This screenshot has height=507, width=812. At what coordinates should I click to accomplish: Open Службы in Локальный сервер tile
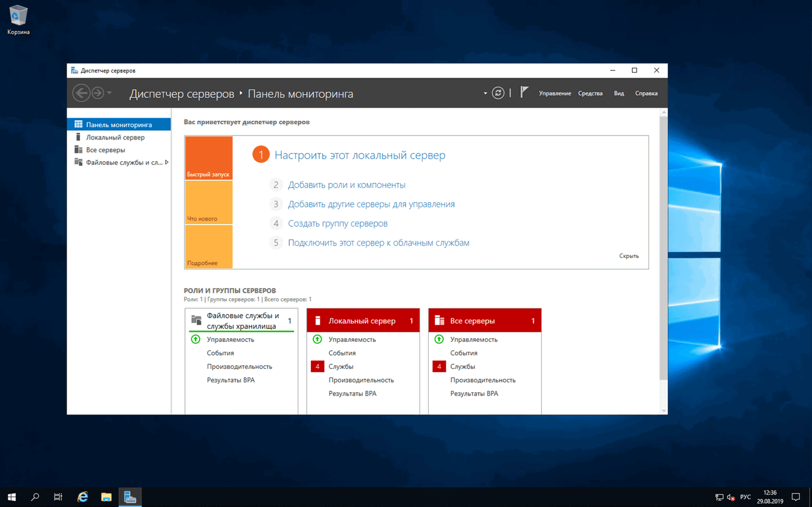tap(341, 366)
